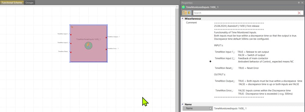305x112 pixels.
Task: Click the categorized view icon in Properties
Action: [185, 13]
